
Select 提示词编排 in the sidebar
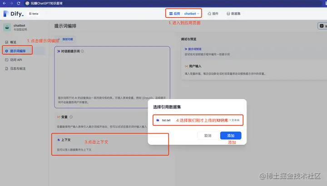click(x=18, y=51)
